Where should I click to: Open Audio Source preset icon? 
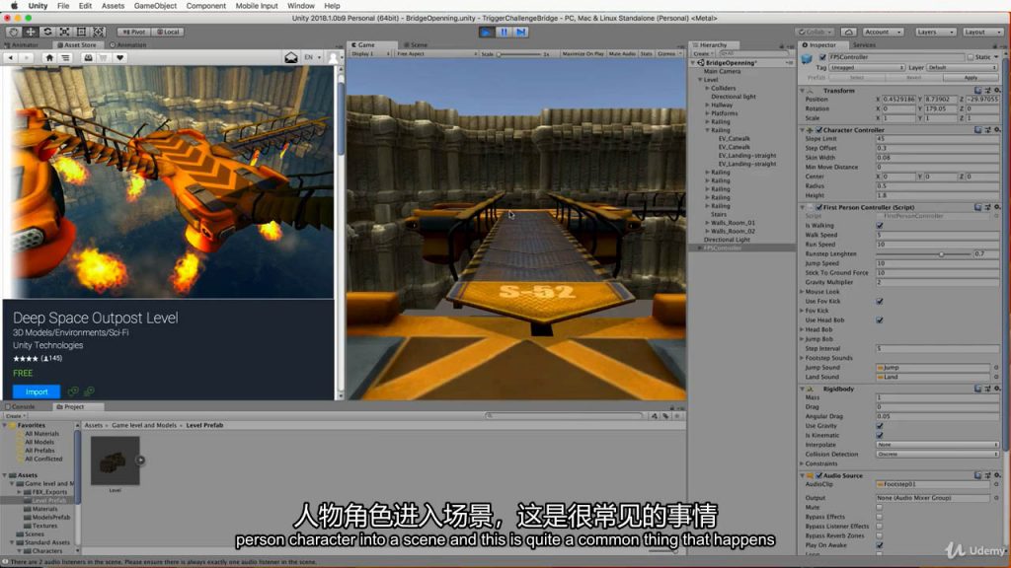987,475
